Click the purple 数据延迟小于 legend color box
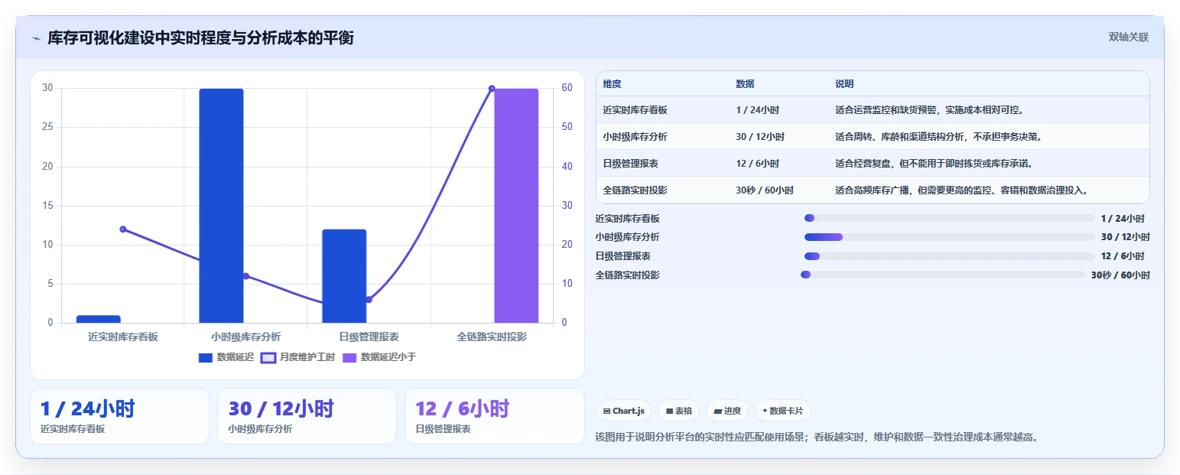The image size is (1180, 475). 349,358
